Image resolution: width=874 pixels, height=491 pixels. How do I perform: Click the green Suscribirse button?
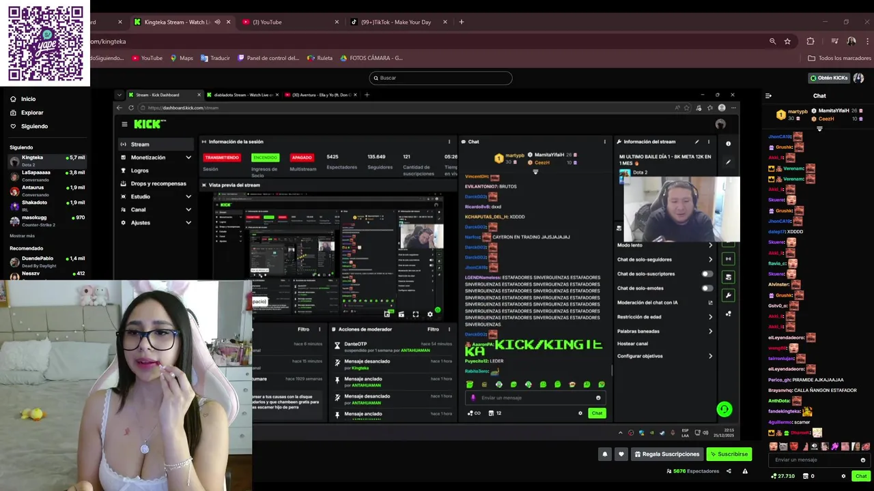pyautogui.click(x=729, y=454)
